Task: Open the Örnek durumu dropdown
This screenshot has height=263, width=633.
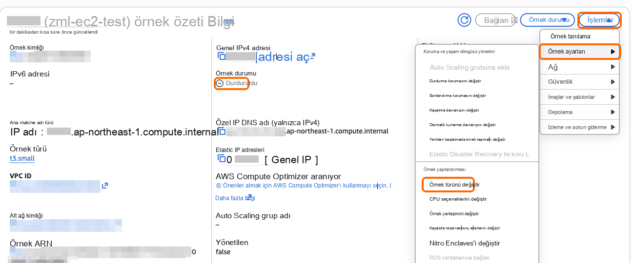Action: click(547, 20)
